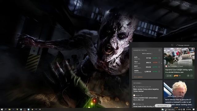View reactions count on the Supreme Court story
The image size is (197, 111).
tap(177, 76)
